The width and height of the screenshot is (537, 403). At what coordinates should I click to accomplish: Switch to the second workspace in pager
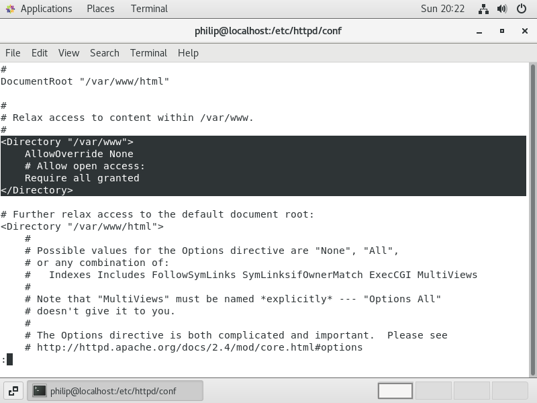(x=434, y=391)
